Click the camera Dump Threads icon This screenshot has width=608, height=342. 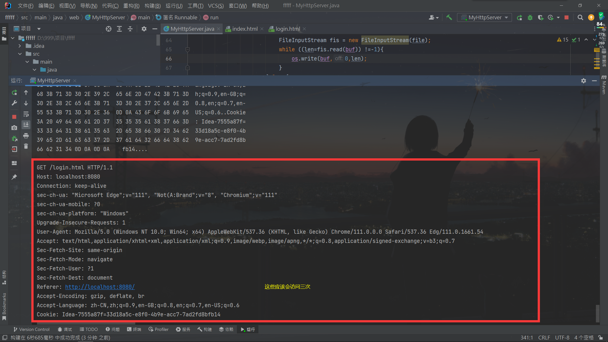coord(14,128)
